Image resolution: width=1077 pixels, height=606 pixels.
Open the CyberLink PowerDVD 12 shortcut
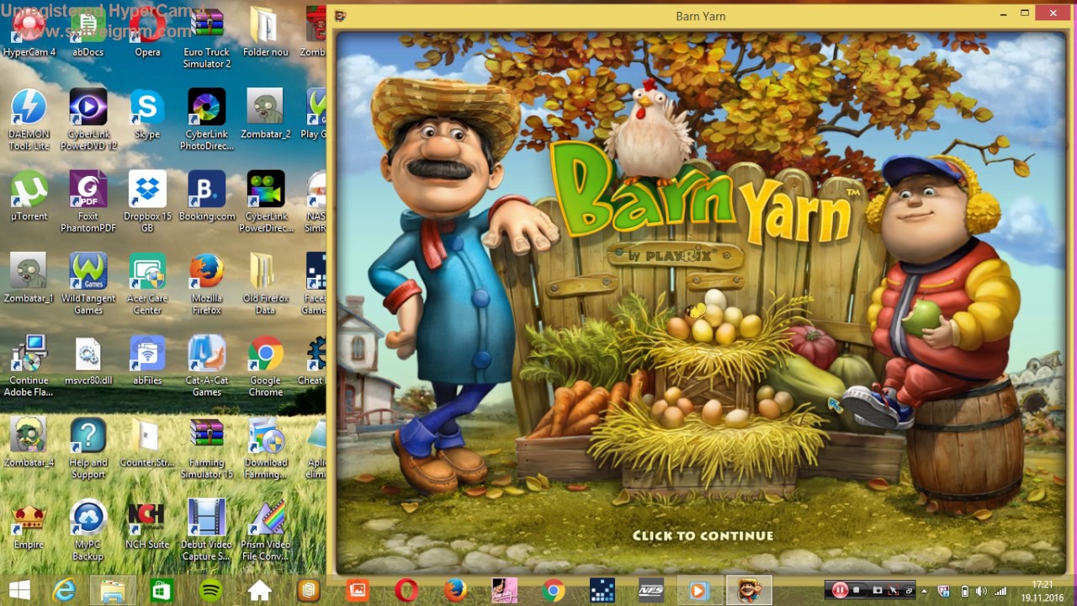pyautogui.click(x=88, y=120)
